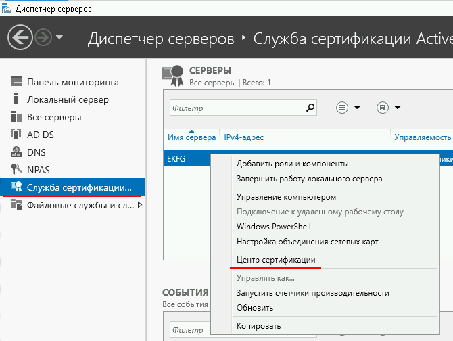The width and height of the screenshot is (453, 341).
Task: Open the AD DS role icon
Action: click(x=17, y=135)
